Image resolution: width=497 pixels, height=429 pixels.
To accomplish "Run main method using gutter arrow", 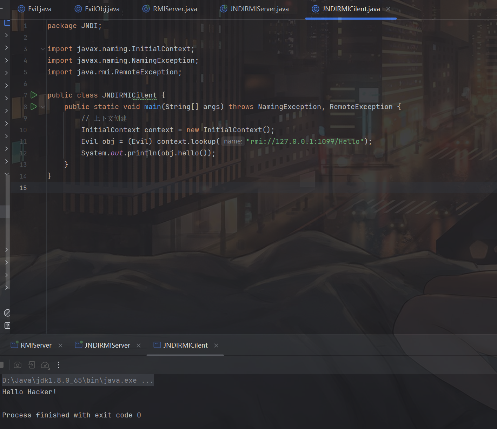I will point(34,107).
